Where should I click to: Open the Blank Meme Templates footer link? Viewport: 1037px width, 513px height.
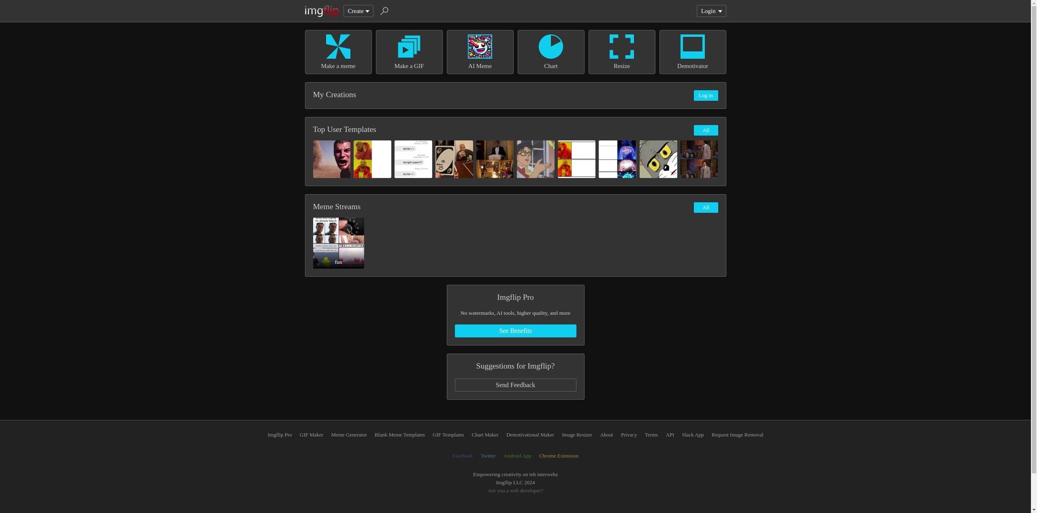[x=399, y=434]
